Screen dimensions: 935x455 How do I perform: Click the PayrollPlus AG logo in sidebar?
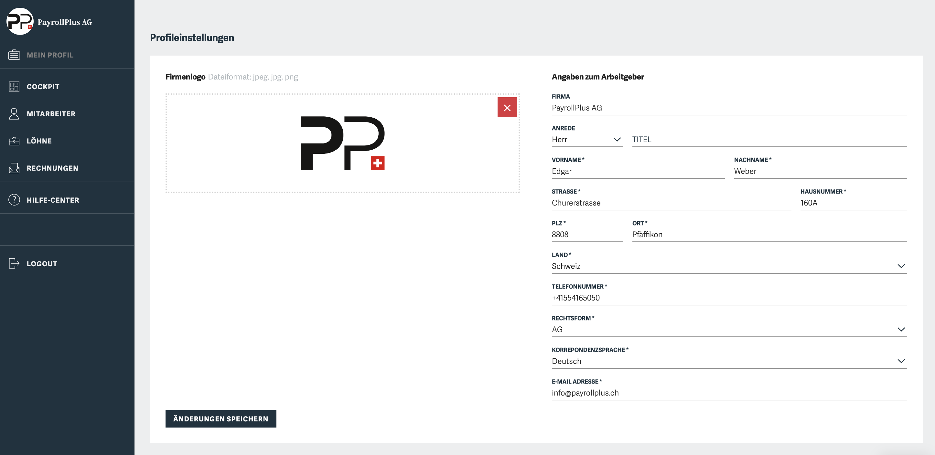[x=20, y=21]
